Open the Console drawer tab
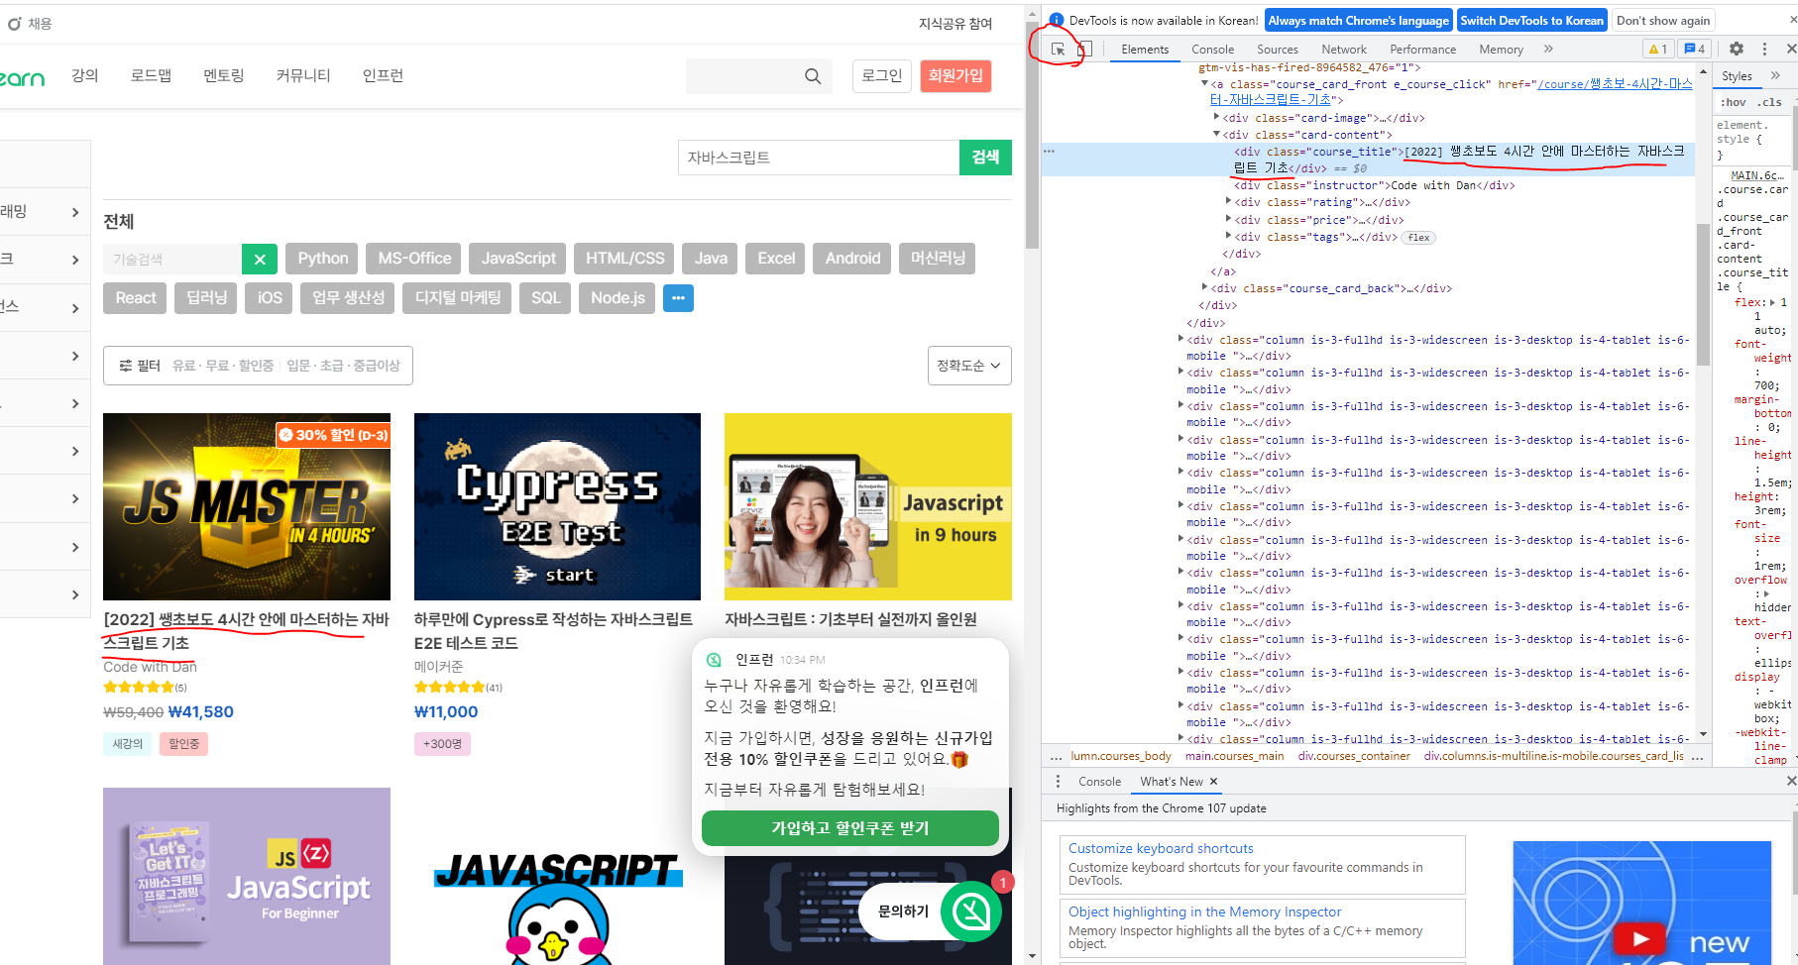 point(1099,782)
